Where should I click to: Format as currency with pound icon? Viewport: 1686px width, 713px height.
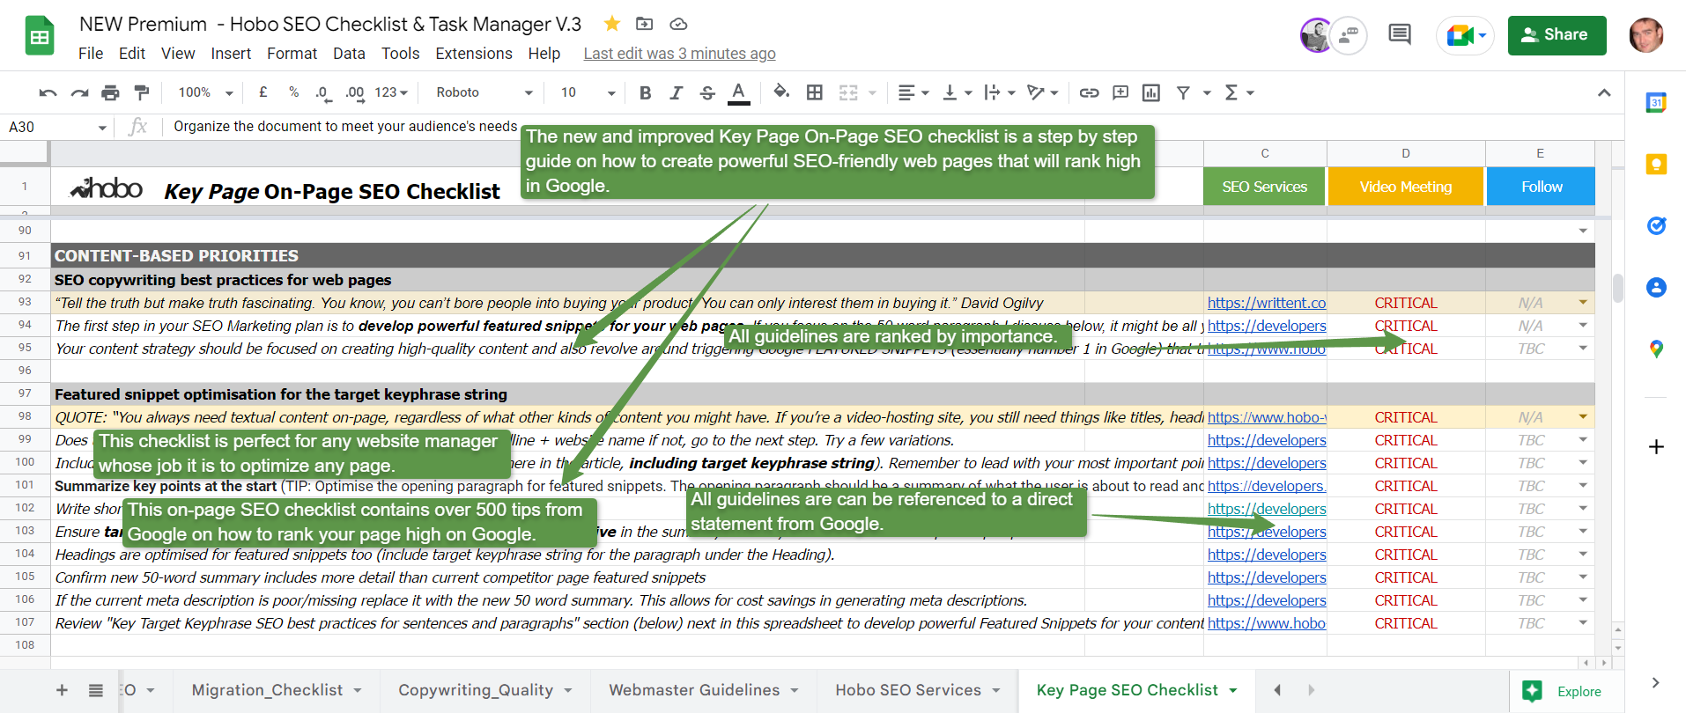(263, 92)
